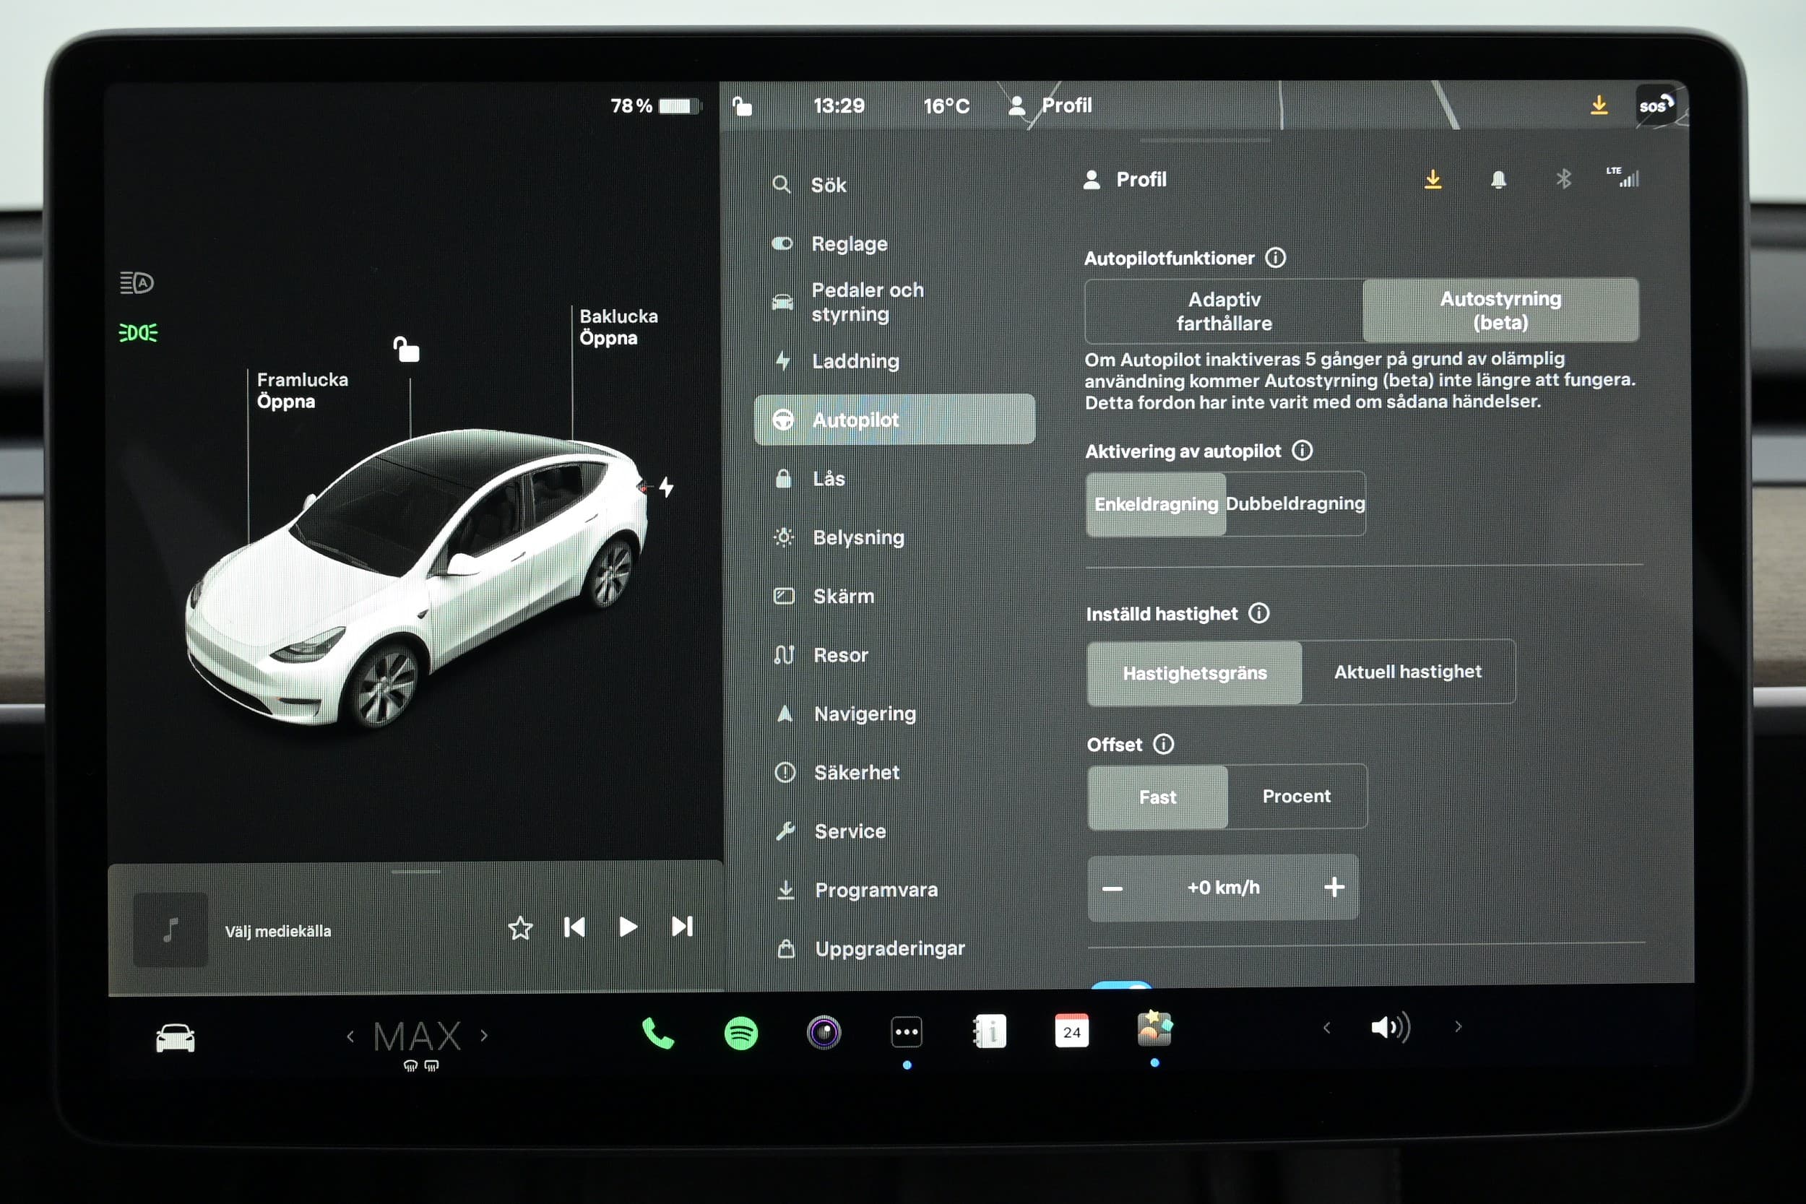This screenshot has height=1204, width=1806.
Task: Select Procent offset mode
Action: click(1296, 796)
